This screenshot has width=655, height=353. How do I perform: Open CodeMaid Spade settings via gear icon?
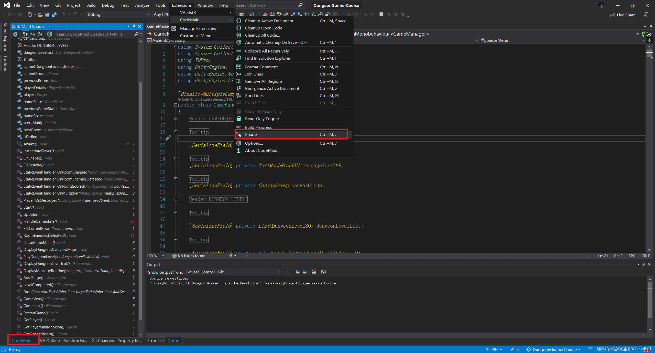50,34
